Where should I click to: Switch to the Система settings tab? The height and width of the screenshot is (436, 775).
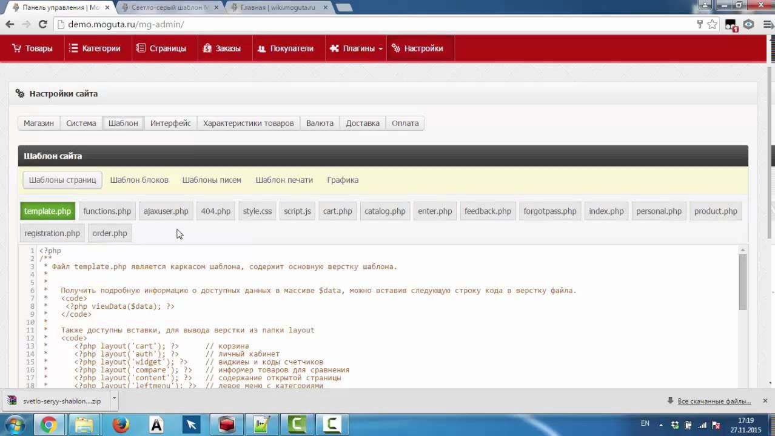click(x=81, y=123)
